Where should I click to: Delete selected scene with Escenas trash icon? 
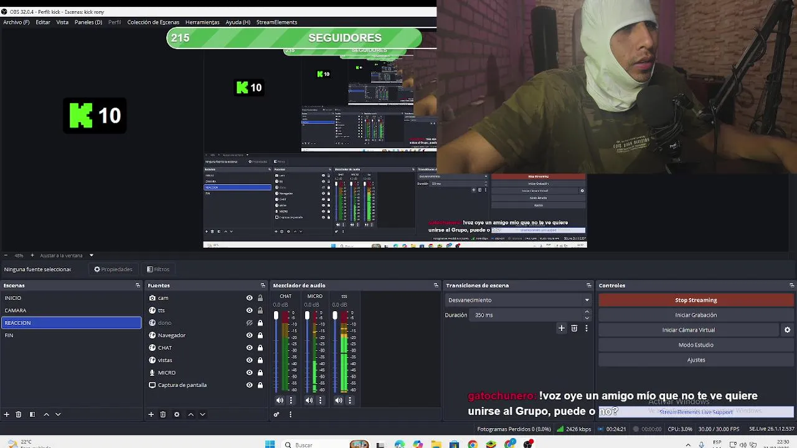[x=19, y=414]
